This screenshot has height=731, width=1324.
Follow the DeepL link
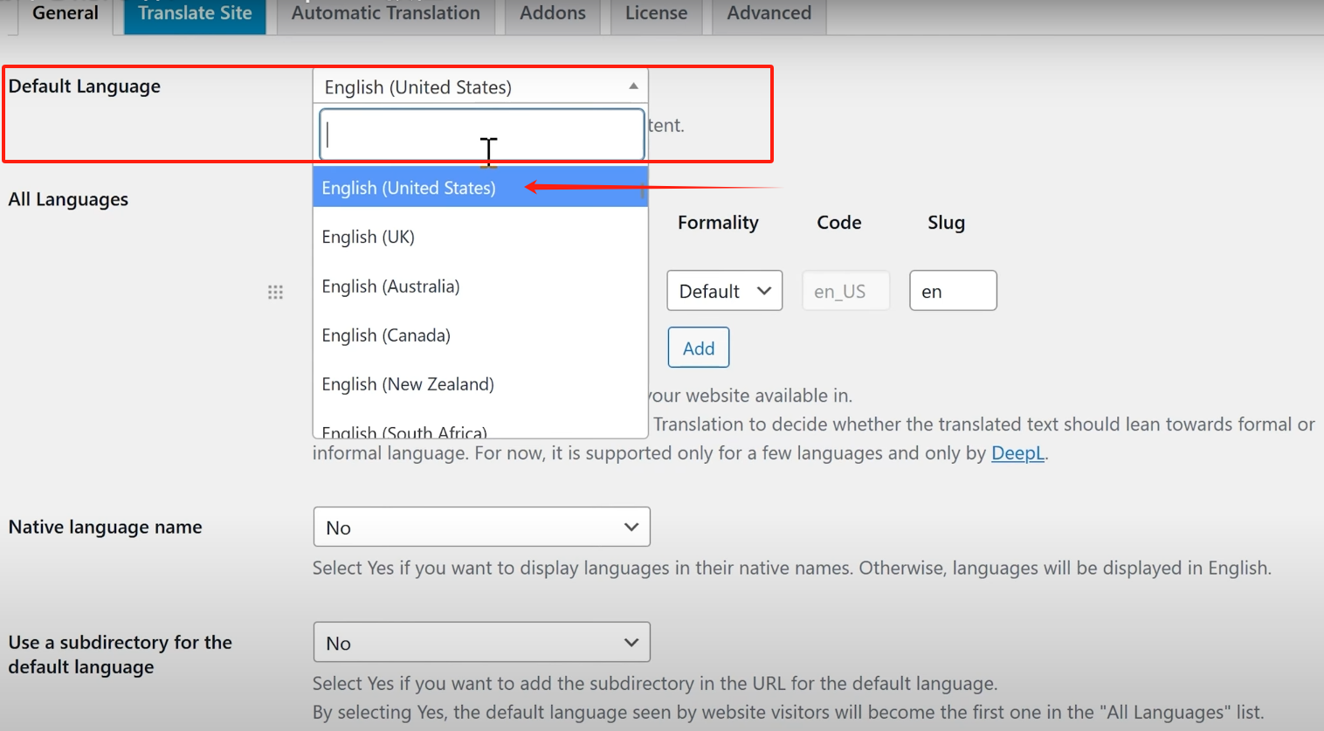pyautogui.click(x=1017, y=453)
